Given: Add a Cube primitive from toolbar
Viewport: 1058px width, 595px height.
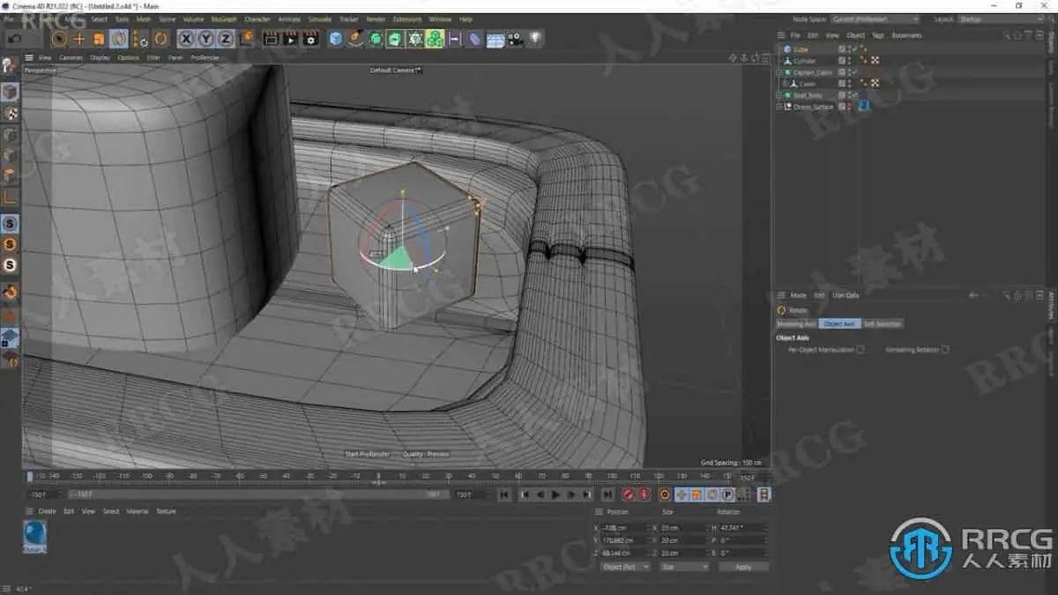Looking at the screenshot, I should 336,39.
